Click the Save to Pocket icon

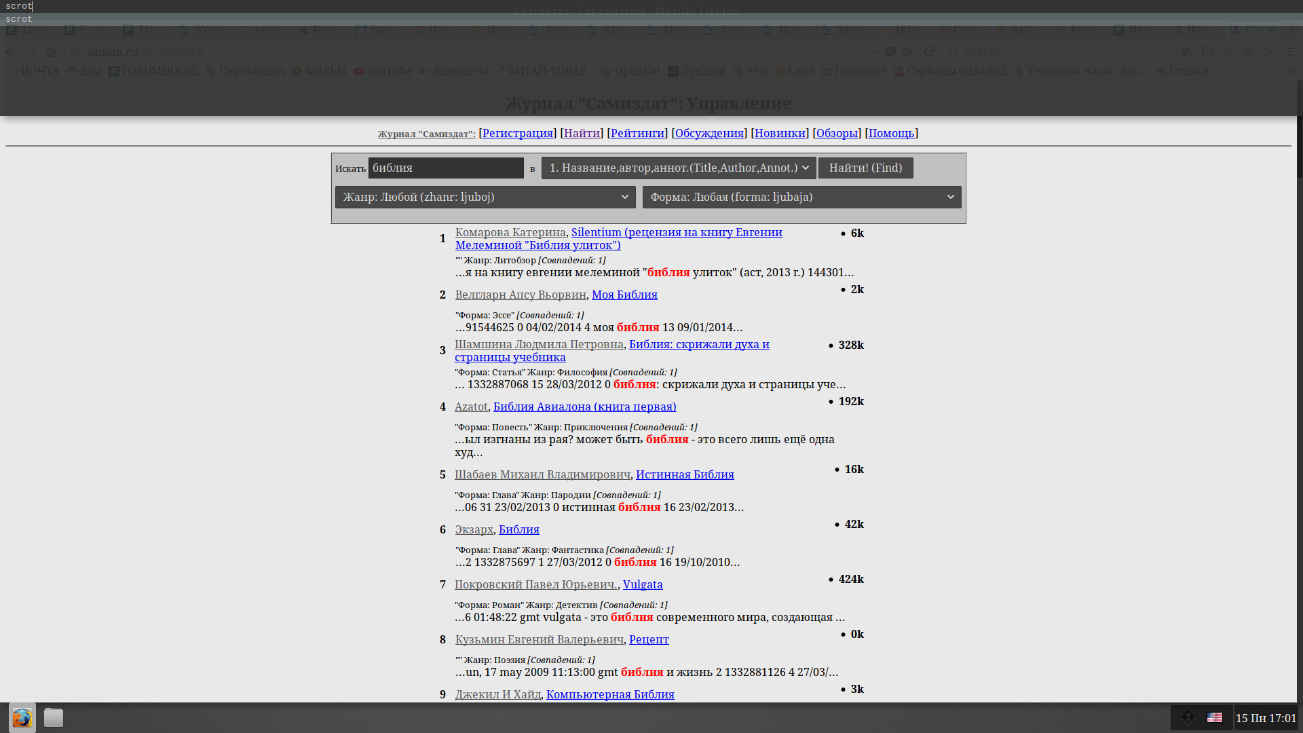(x=890, y=52)
